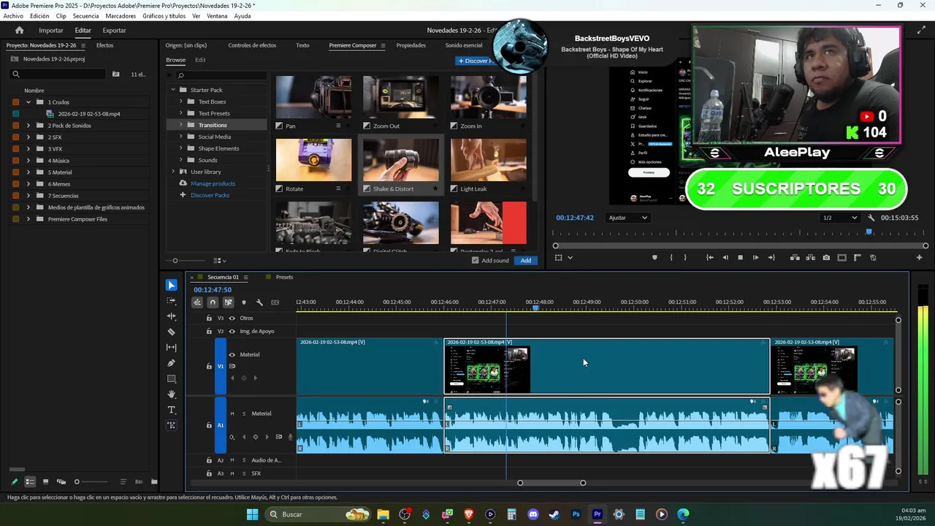The width and height of the screenshot is (935, 526).
Task: Switch to Controles de efectos tab
Action: 252,45
